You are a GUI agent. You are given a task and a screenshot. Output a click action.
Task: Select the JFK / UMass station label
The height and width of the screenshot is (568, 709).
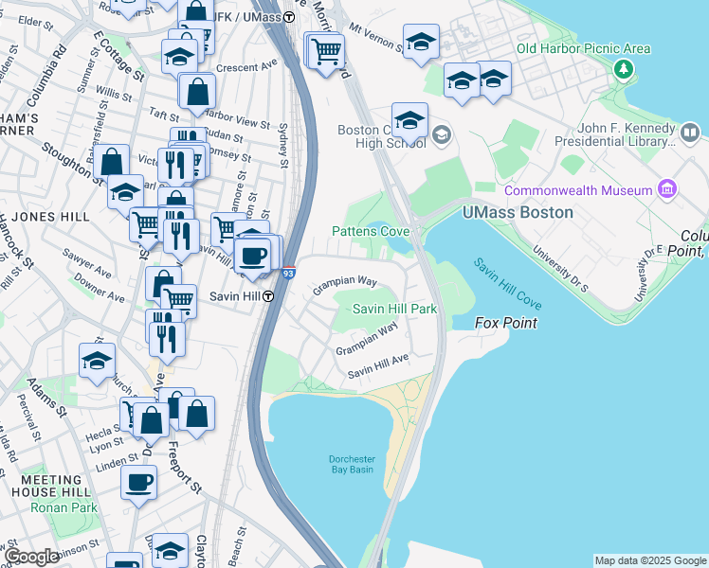(x=246, y=17)
